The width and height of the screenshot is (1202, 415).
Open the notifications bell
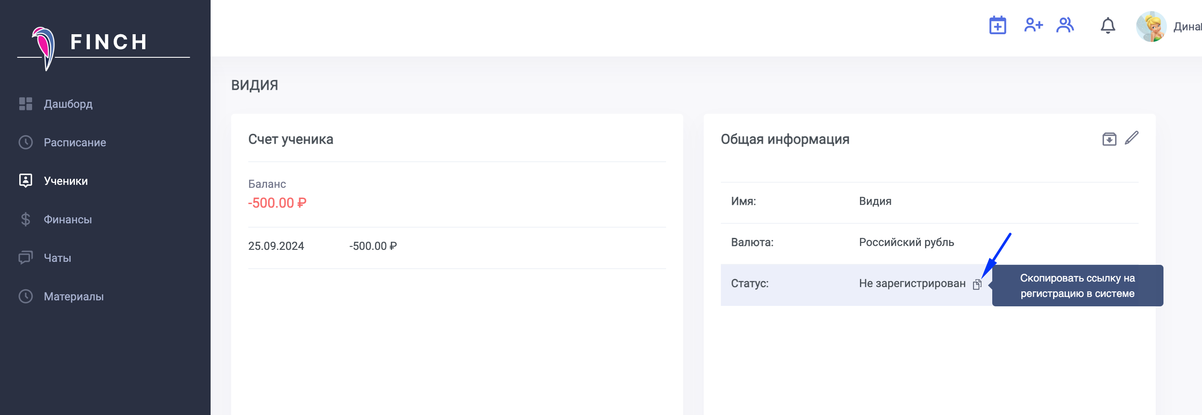tap(1107, 26)
